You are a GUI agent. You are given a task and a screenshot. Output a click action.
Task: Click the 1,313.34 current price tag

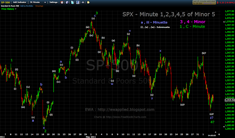230,100
